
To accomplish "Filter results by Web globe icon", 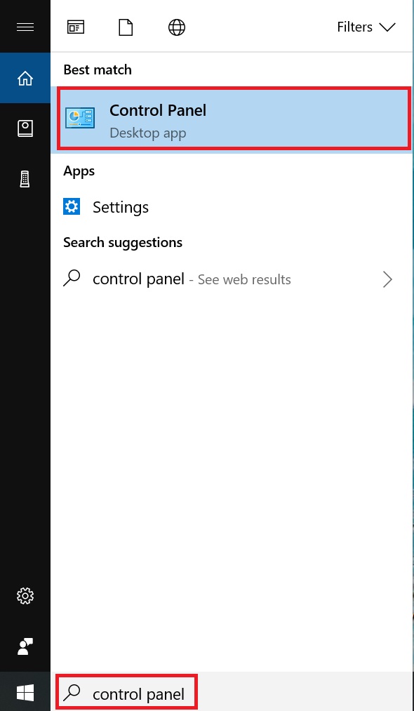I will coord(176,27).
